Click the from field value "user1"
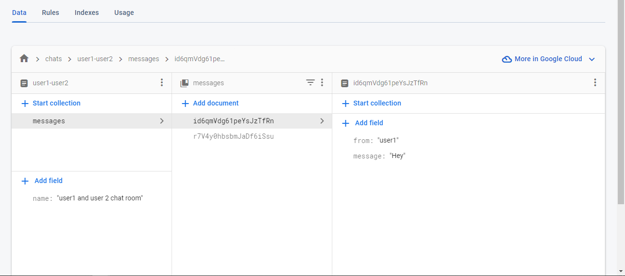 pyautogui.click(x=388, y=141)
